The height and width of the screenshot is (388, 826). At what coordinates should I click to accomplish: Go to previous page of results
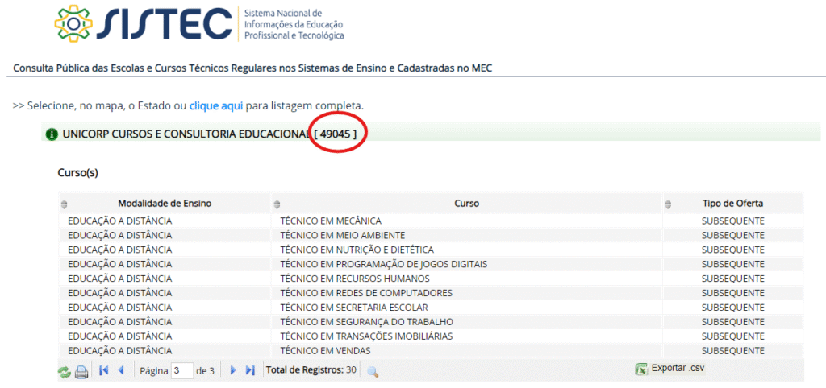click(121, 370)
